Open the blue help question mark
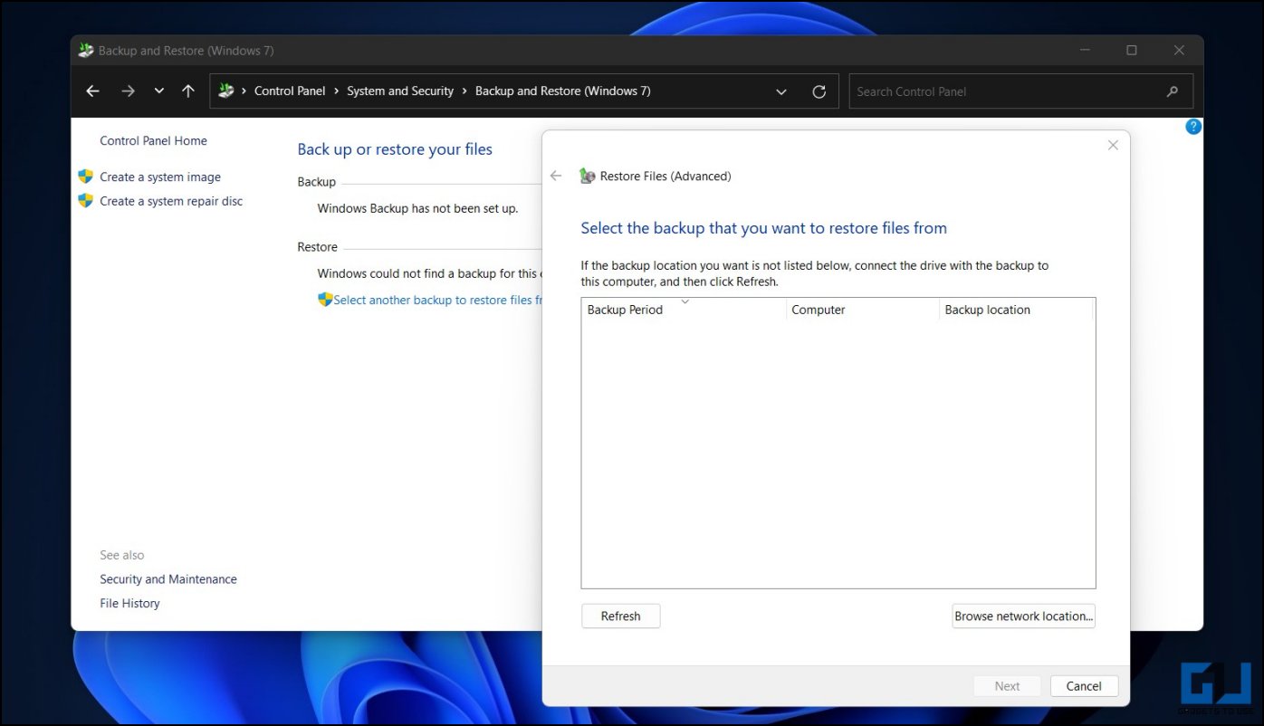The image size is (1264, 726). point(1193,127)
